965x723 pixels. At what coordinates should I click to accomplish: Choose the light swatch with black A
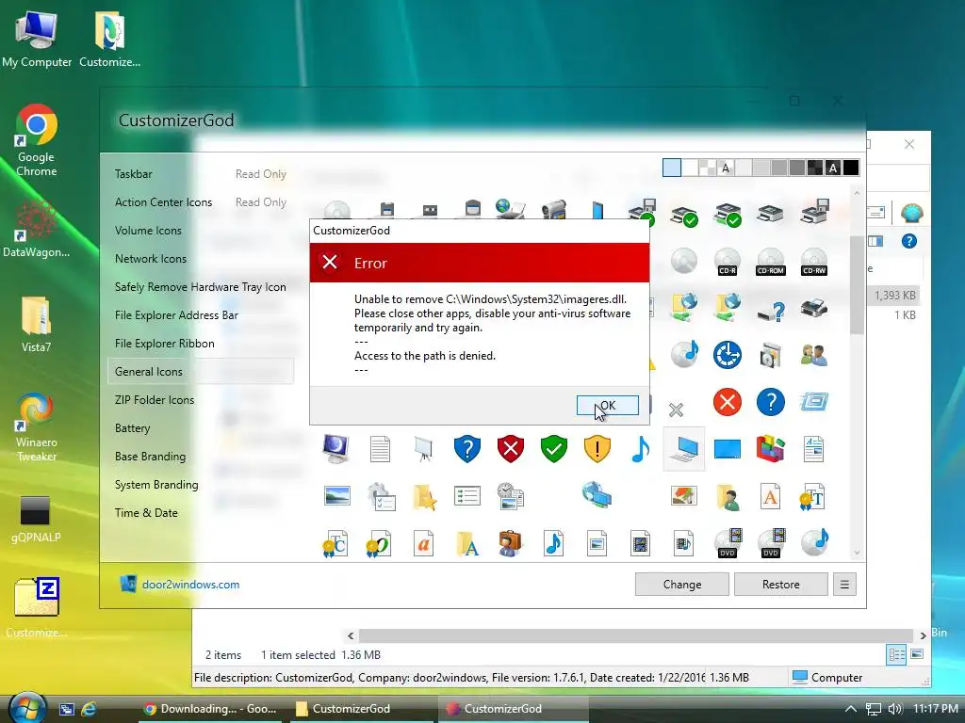(x=726, y=168)
